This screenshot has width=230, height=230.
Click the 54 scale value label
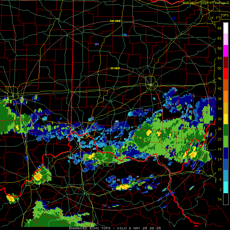[220, 58]
